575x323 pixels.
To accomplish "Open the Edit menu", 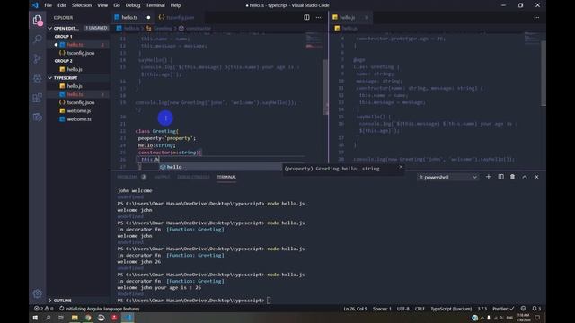I will [62, 5].
